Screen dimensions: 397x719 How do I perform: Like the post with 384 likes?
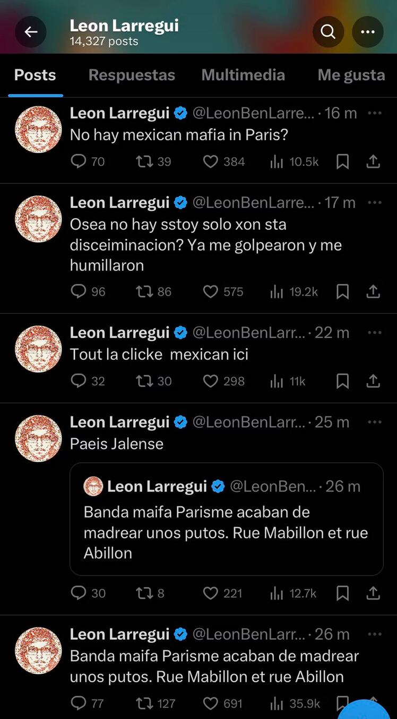coord(211,162)
